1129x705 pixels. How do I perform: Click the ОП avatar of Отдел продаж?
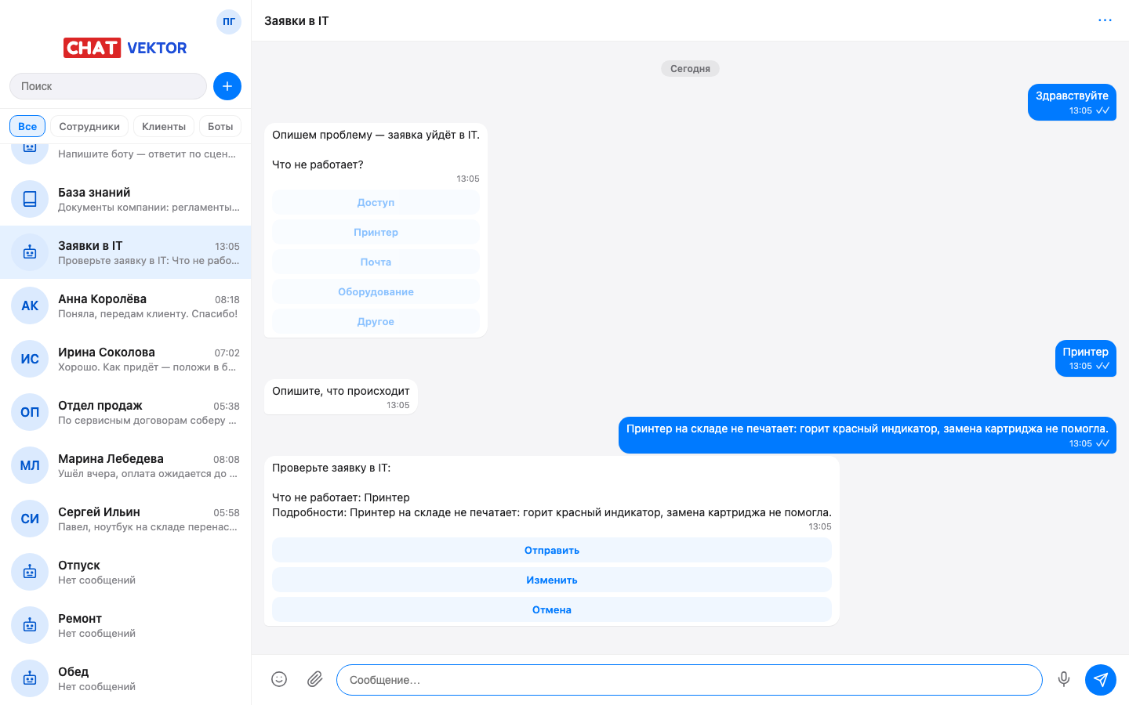point(30,412)
